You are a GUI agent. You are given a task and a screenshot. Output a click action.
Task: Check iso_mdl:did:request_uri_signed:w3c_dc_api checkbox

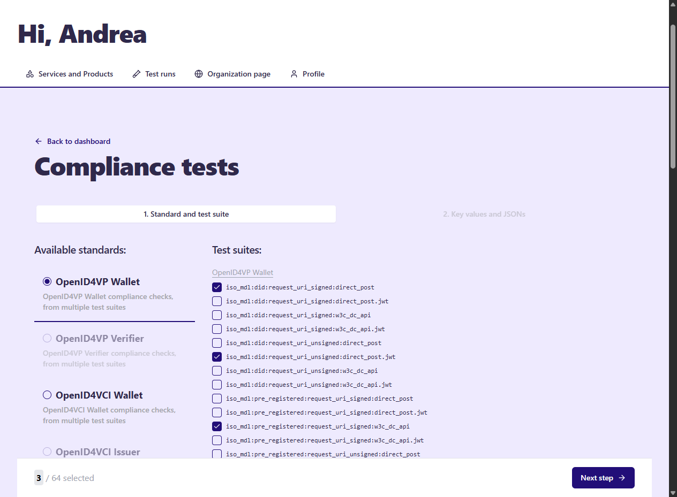coord(217,315)
